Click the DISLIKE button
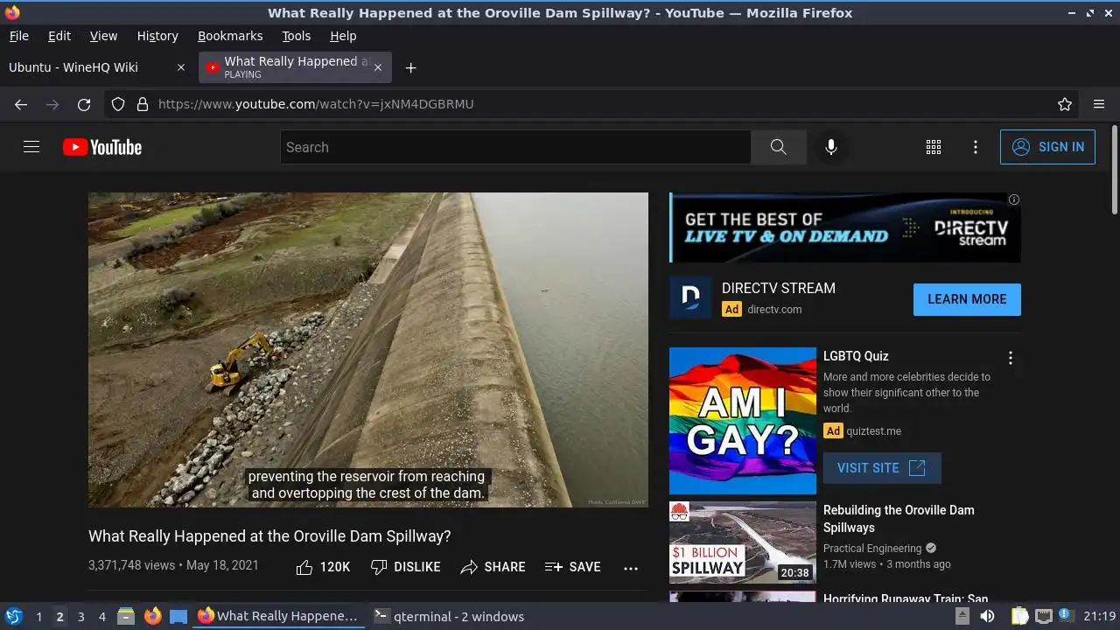 point(405,567)
